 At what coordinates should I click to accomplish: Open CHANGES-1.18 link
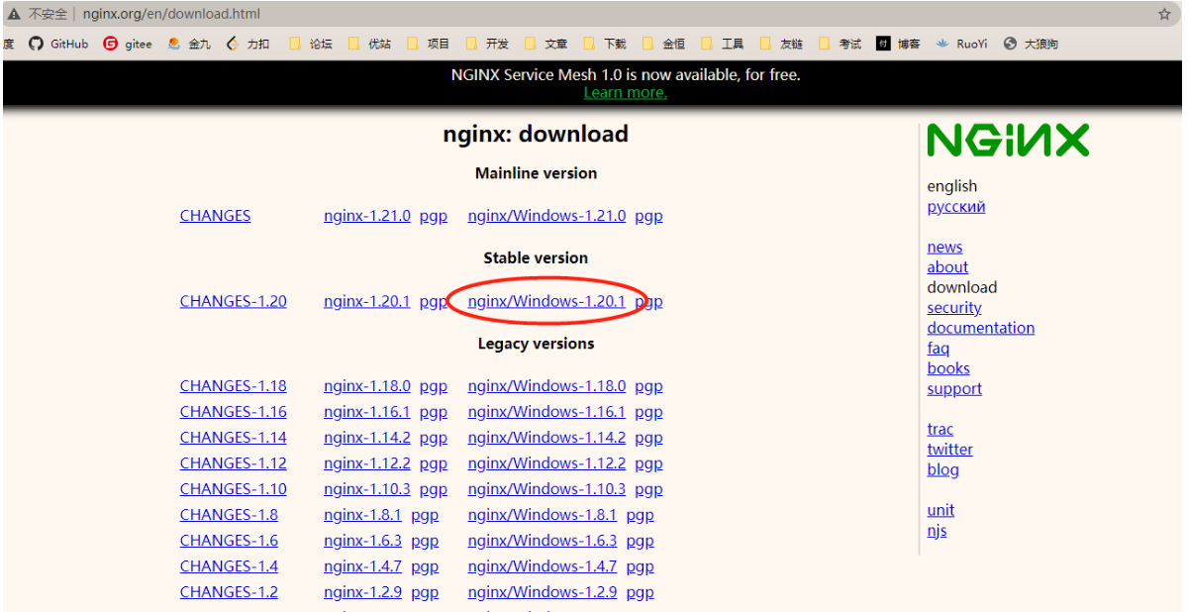pyautogui.click(x=233, y=386)
